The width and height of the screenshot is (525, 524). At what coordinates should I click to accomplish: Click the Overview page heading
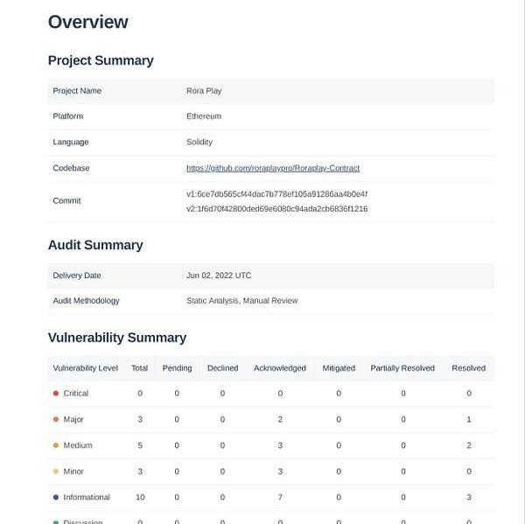coord(87,22)
